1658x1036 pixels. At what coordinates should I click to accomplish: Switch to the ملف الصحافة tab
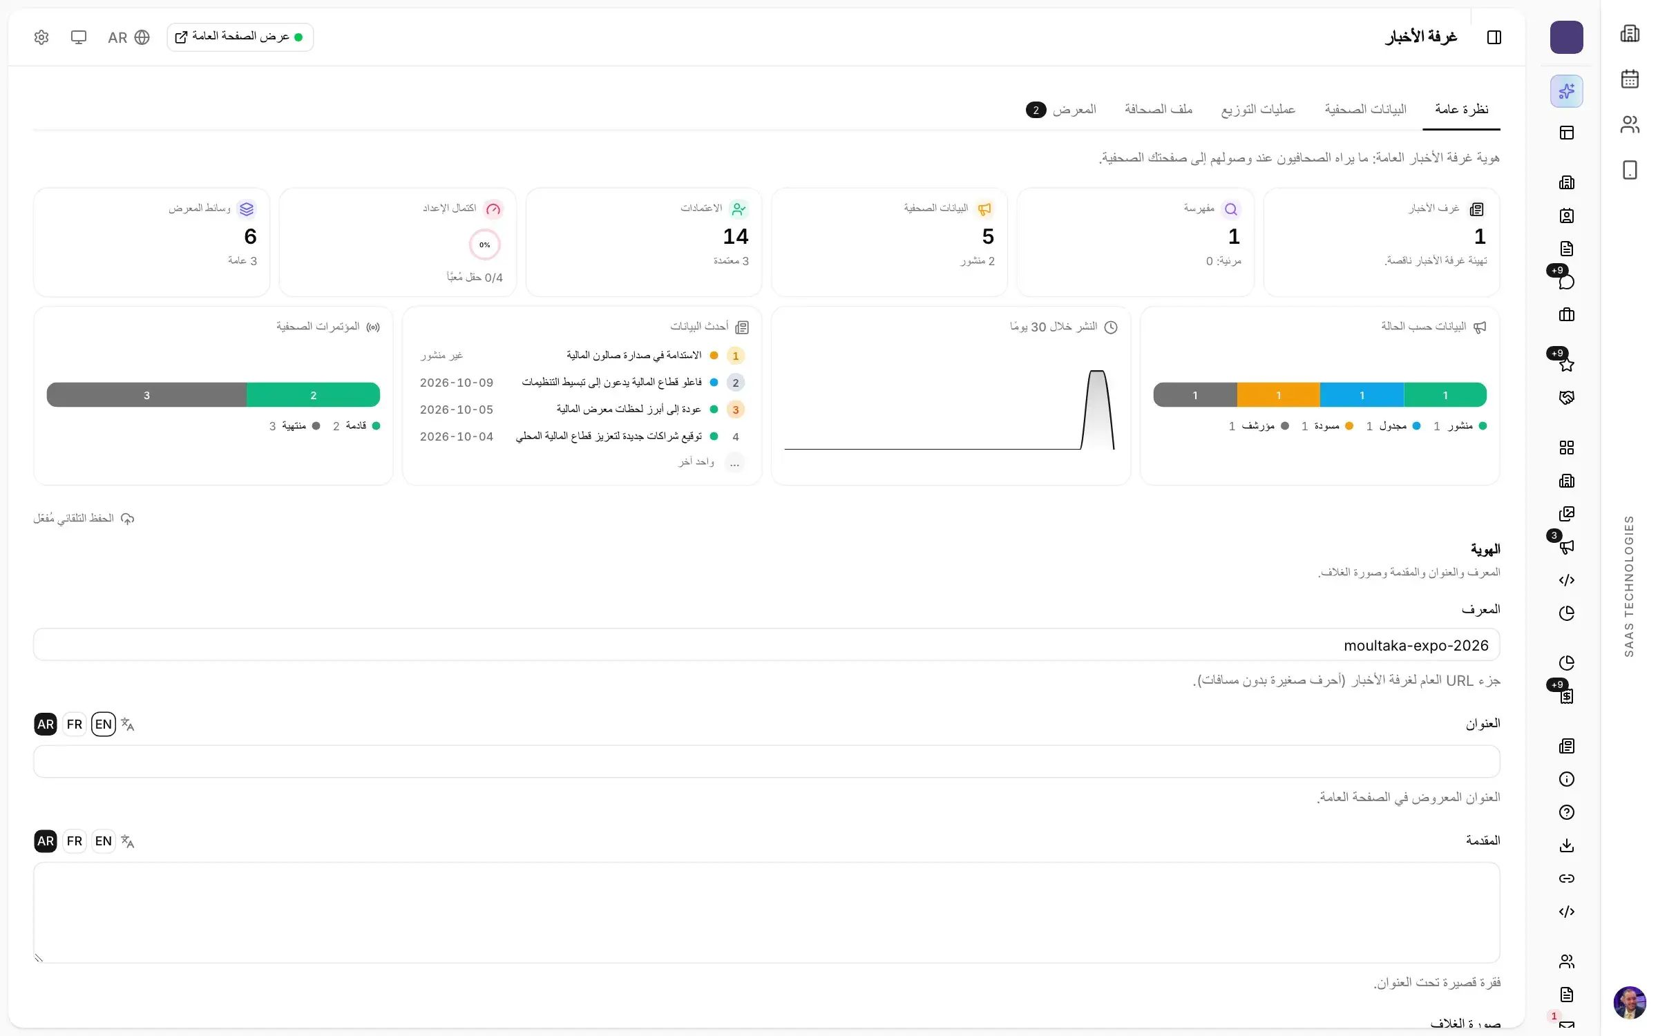point(1159,109)
